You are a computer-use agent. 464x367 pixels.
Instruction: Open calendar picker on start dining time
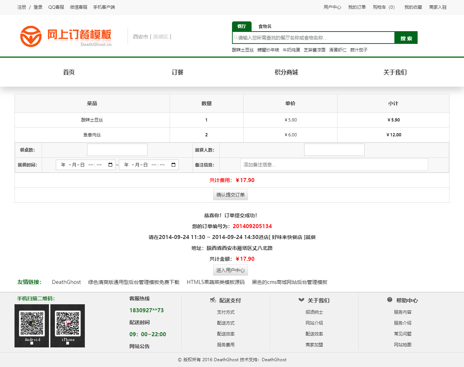[110, 165]
